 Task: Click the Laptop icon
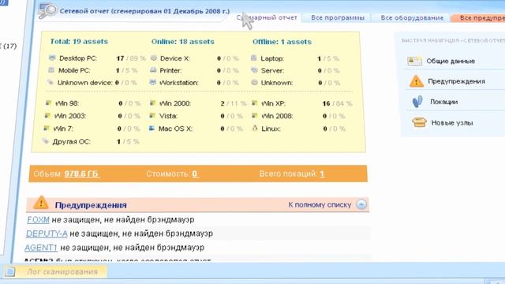pos(254,58)
